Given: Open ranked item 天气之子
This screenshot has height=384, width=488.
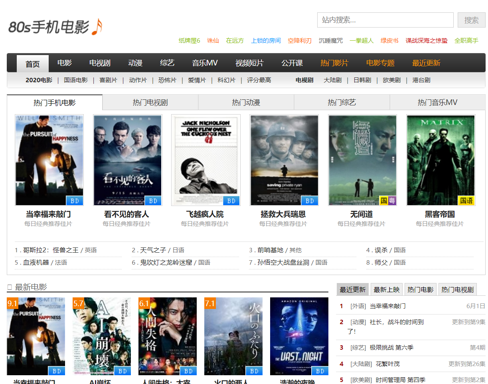Looking at the screenshot, I should point(153,250).
